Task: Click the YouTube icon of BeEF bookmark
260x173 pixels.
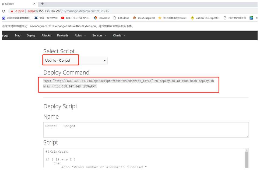Action: point(63,18)
